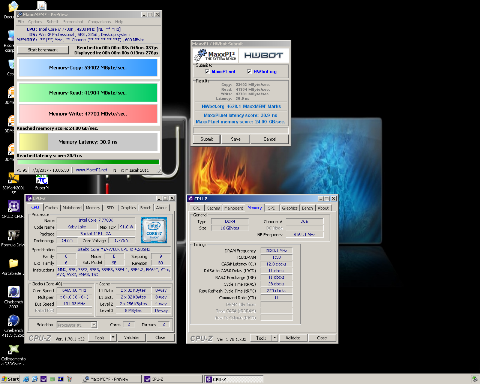
Task: Click the Memory-Copy 53402 MByte/sec bar
Action: pos(88,68)
